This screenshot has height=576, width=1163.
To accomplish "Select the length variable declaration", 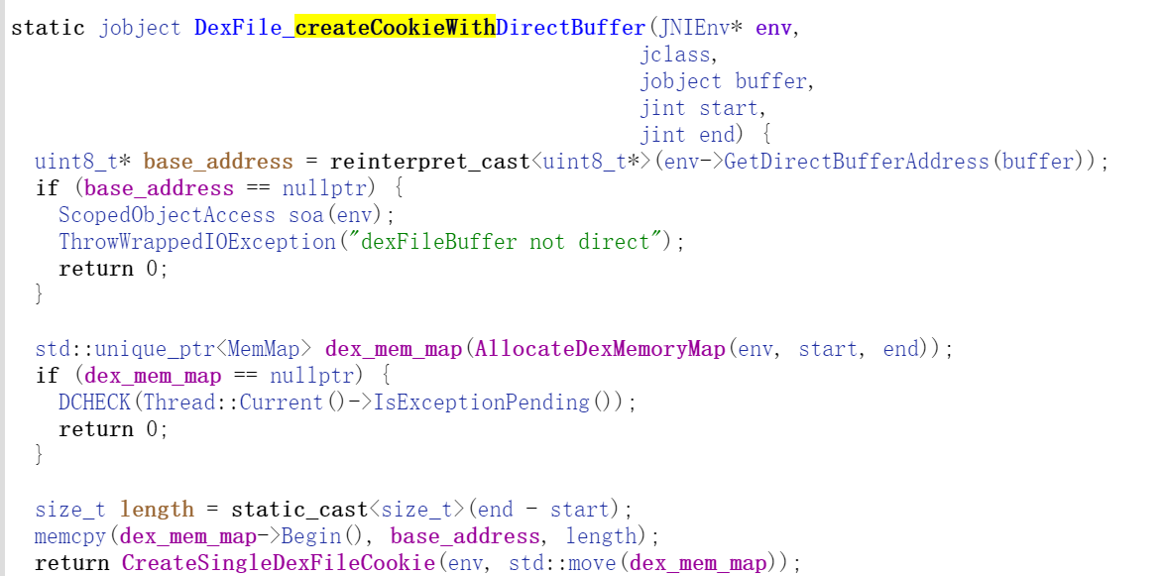I will pyautogui.click(x=157, y=510).
